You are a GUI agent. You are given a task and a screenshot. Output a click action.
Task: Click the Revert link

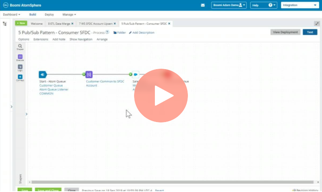pos(159,190)
